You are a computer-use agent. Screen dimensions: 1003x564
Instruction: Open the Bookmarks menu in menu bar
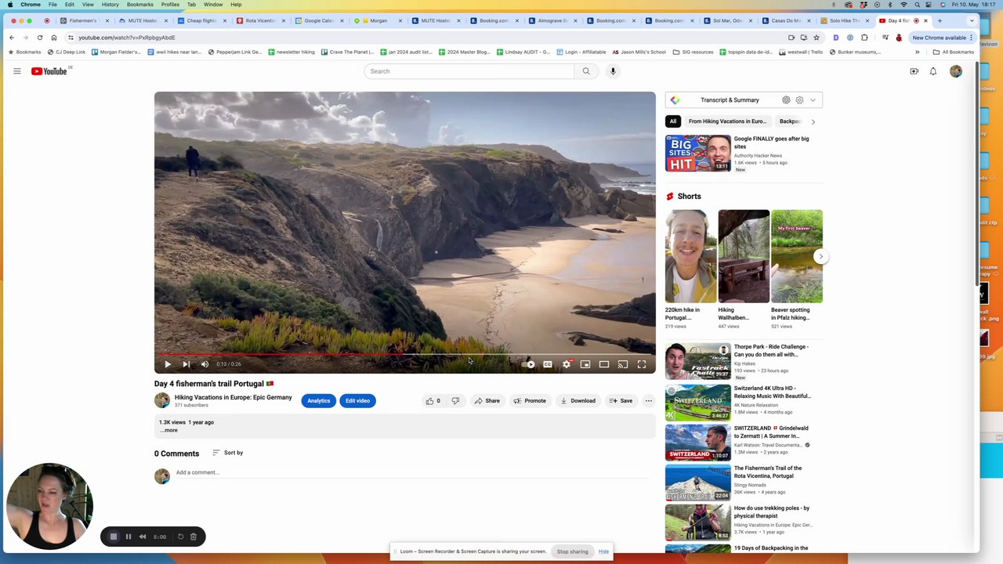click(x=140, y=5)
